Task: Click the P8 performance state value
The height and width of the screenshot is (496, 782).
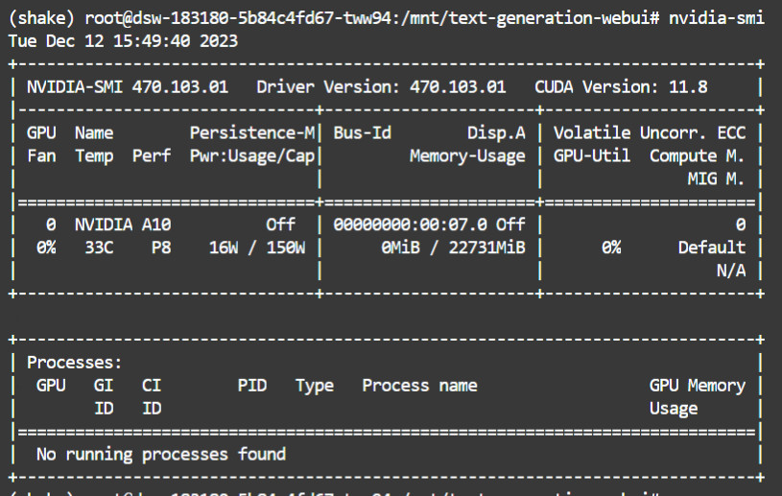Action: [x=137, y=247]
